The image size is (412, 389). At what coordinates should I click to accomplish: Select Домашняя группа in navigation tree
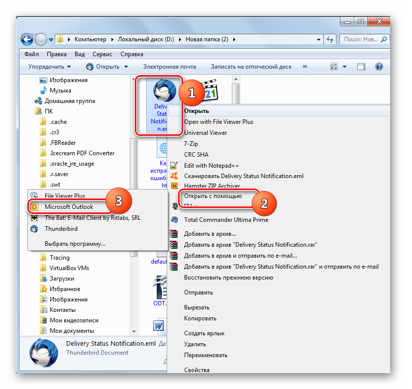click(x=65, y=101)
